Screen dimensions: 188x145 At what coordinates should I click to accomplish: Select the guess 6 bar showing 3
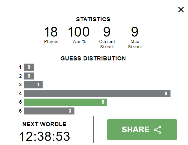click(x=49, y=111)
